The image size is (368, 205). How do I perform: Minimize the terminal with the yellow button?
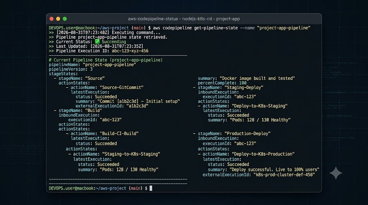(x=58, y=19)
